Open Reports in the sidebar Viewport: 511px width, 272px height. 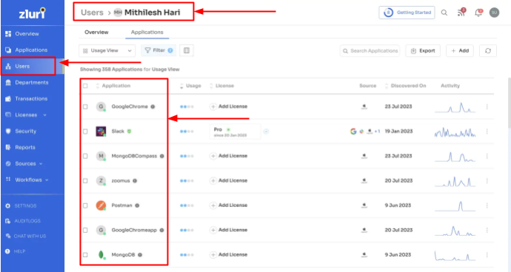pos(20,147)
